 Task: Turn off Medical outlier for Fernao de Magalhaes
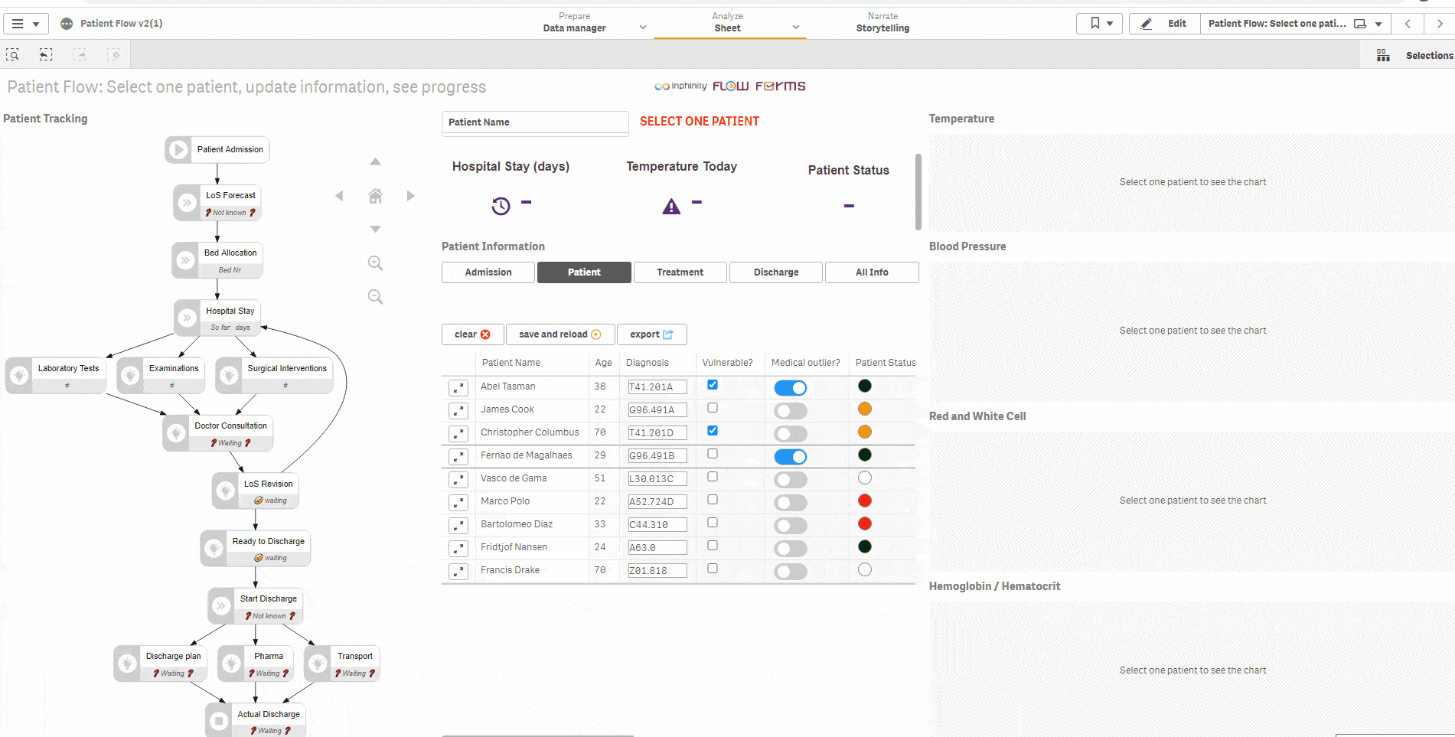pyautogui.click(x=791, y=457)
